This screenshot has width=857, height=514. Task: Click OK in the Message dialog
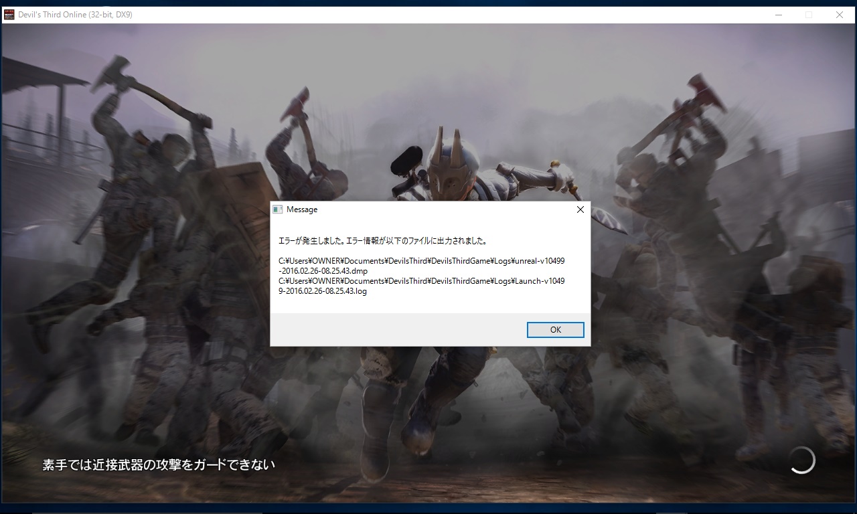click(x=555, y=330)
